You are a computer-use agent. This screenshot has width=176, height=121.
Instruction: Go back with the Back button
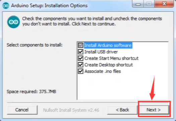point(122,110)
